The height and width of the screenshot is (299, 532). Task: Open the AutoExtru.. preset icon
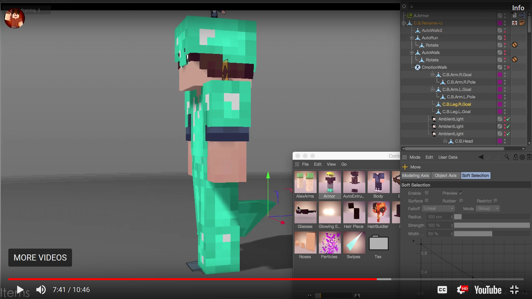(354, 182)
